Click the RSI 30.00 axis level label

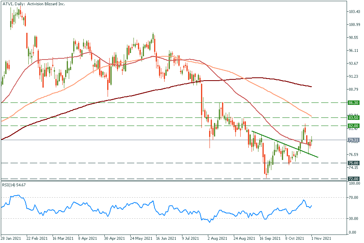354,219
